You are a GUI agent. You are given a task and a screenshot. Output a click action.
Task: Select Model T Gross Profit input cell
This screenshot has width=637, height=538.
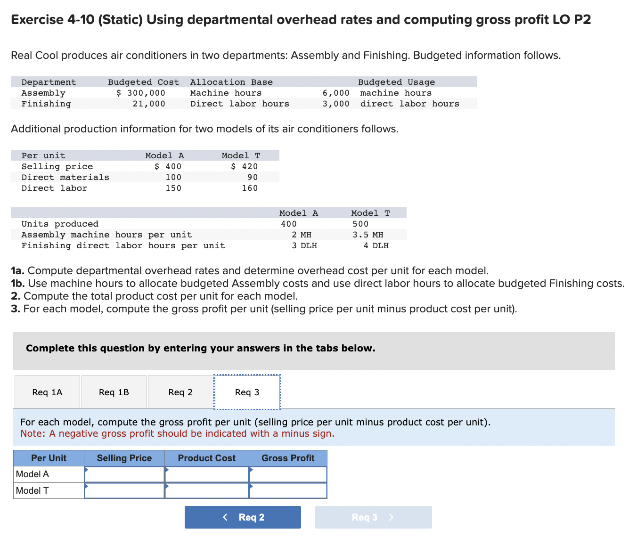click(288, 490)
